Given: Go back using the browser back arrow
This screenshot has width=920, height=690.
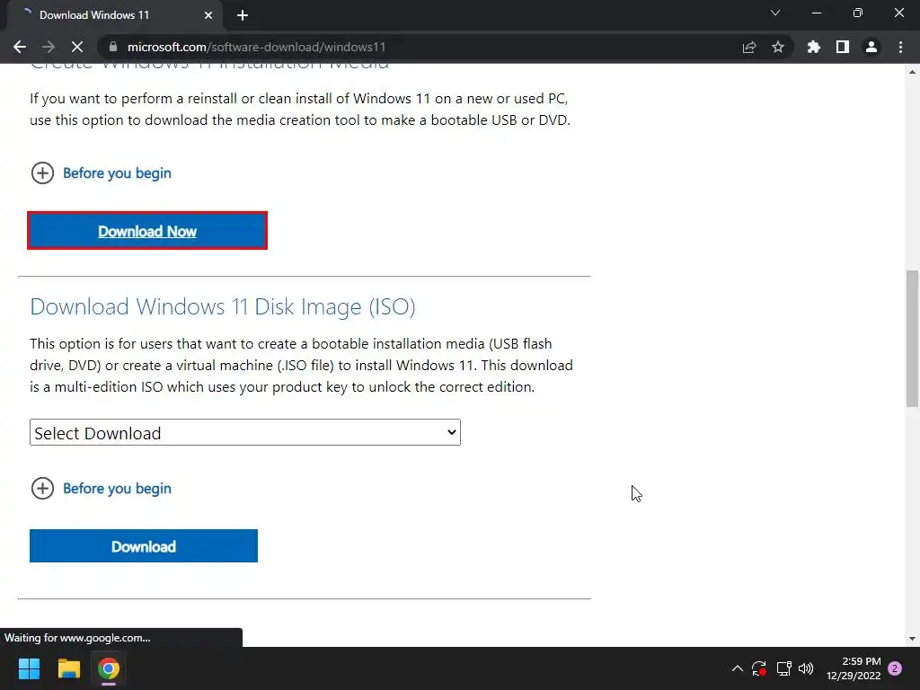Looking at the screenshot, I should tap(20, 47).
